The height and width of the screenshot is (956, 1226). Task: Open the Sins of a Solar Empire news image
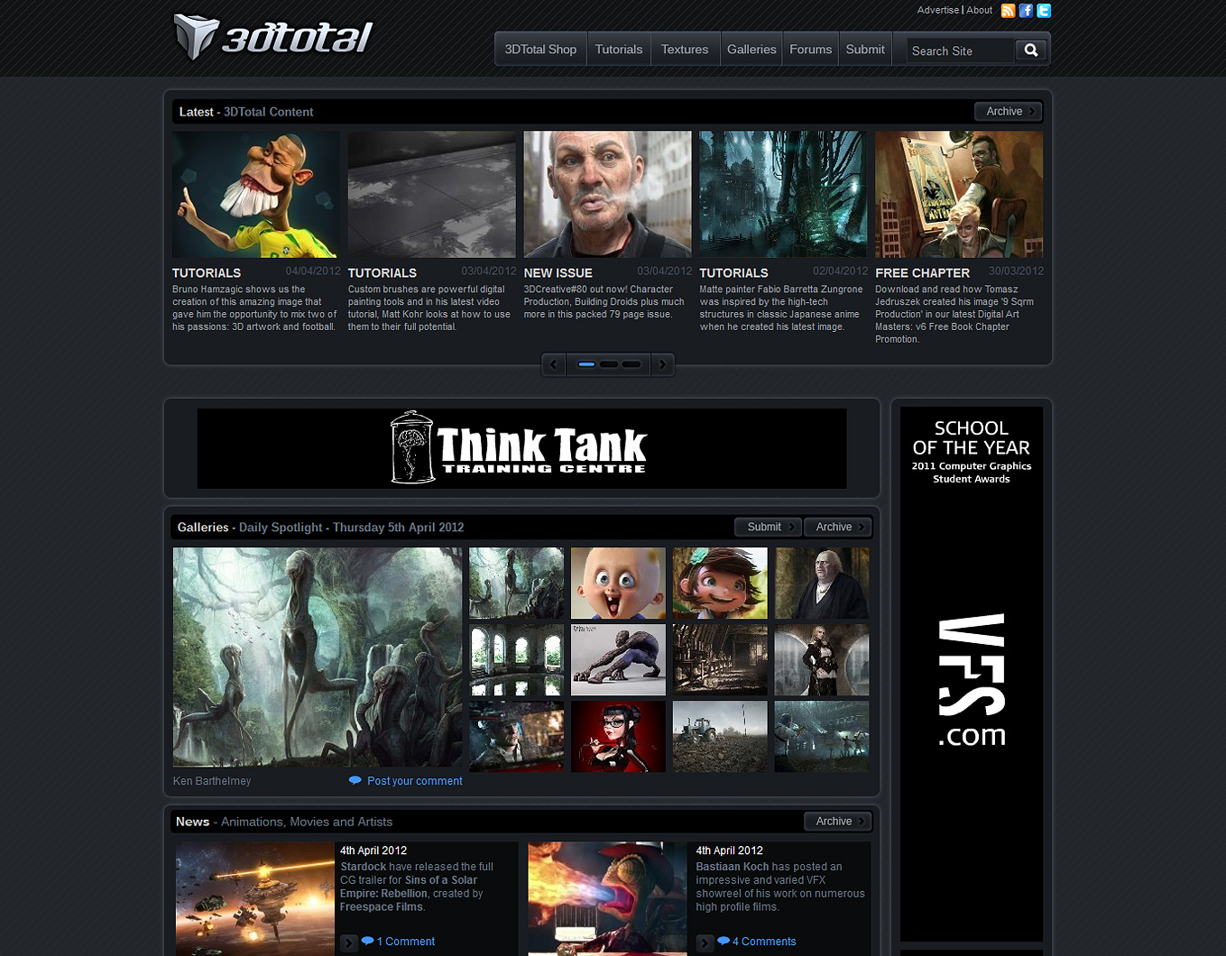(x=255, y=899)
